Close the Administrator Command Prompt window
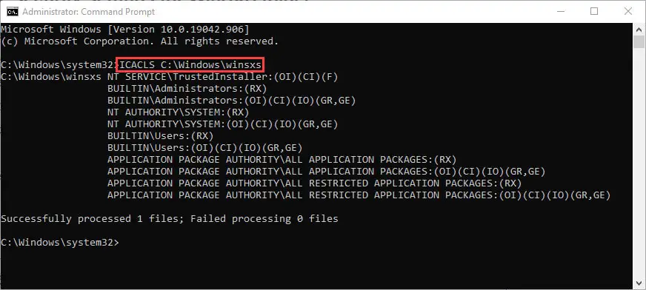This screenshot has width=646, height=290. [x=628, y=12]
